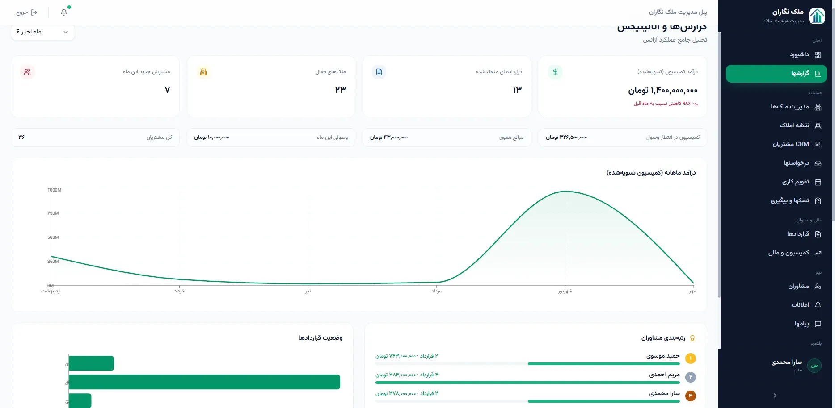Screen dimensions: 835x408
Task: Click the کمیسیون و مالی trend icon
Action: (x=818, y=253)
